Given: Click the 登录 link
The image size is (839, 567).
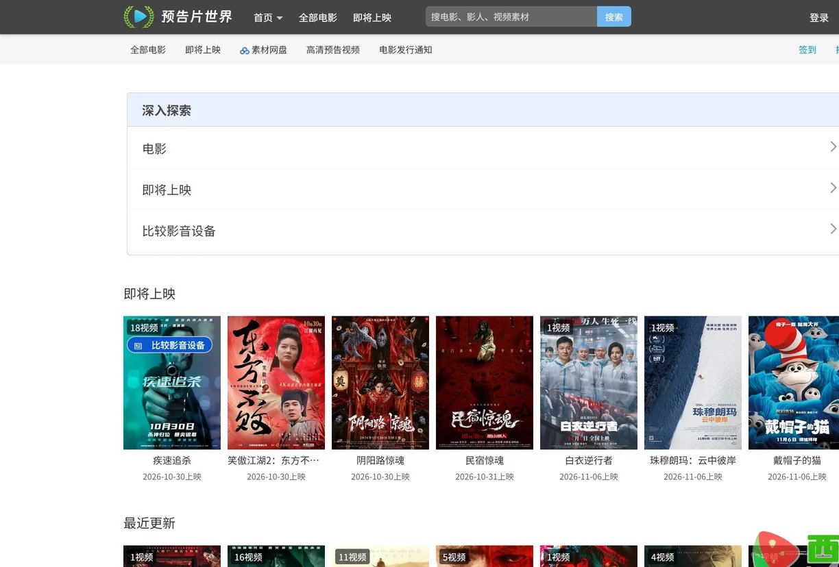Looking at the screenshot, I should click(x=819, y=18).
